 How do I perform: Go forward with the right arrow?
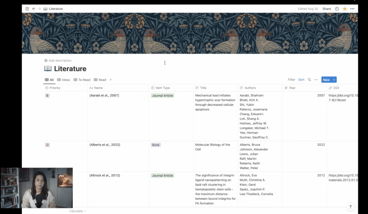click(x=39, y=9)
